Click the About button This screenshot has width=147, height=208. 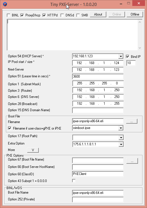[x=98, y=14]
